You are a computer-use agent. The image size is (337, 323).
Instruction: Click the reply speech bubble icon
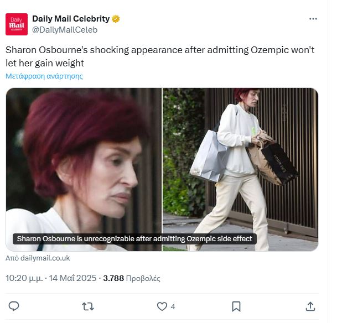click(x=14, y=306)
